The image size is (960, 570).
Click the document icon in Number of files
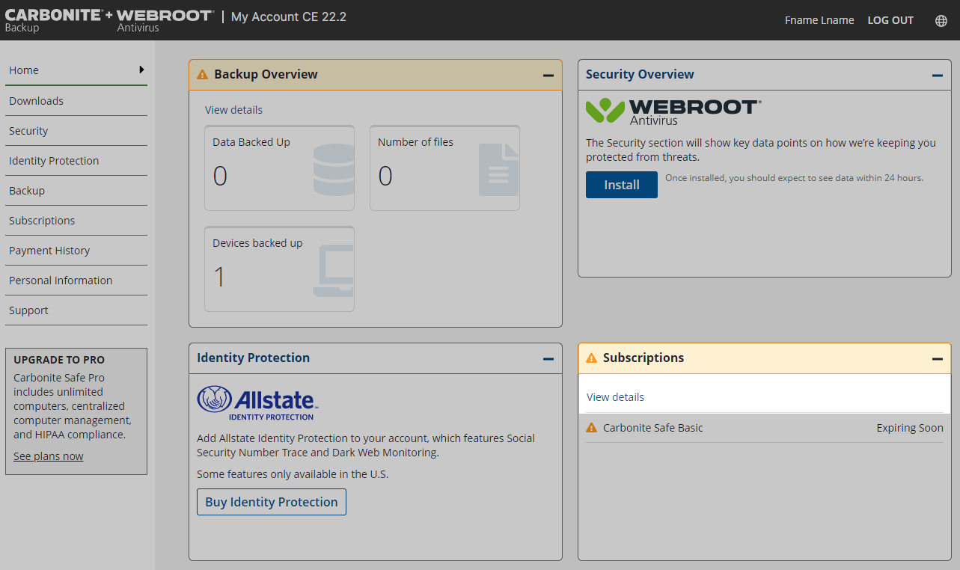click(x=498, y=170)
